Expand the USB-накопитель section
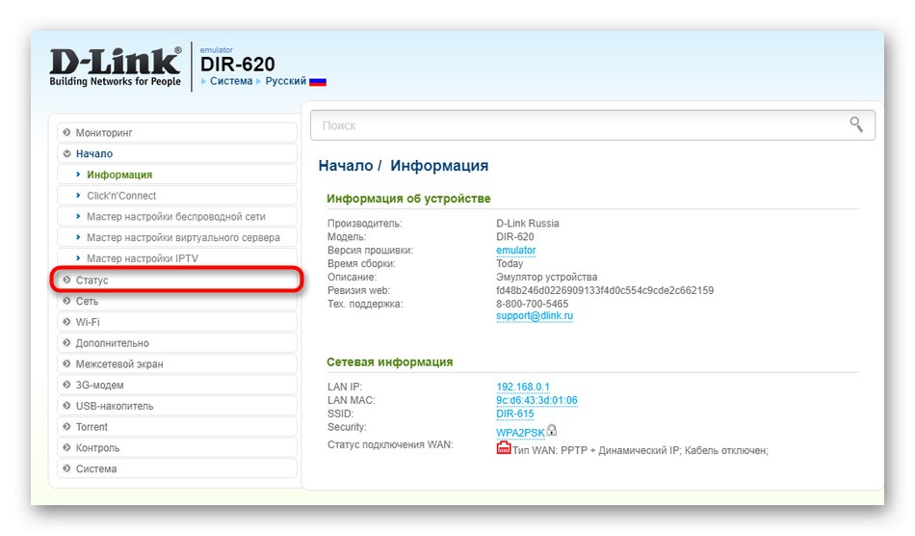 (177, 407)
